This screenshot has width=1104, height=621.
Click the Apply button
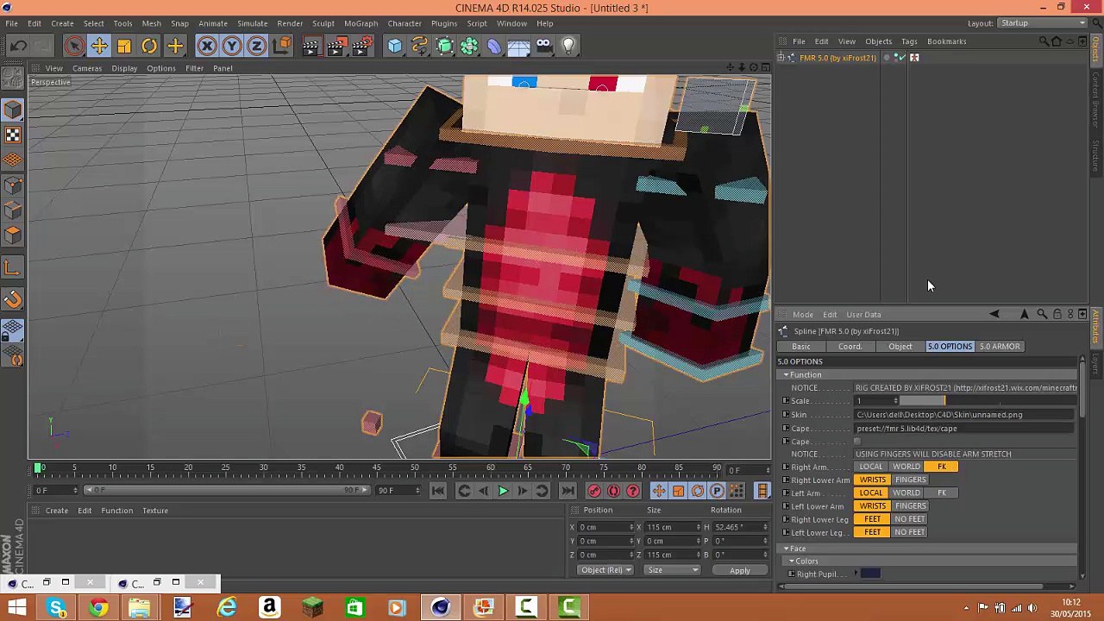[x=740, y=570]
